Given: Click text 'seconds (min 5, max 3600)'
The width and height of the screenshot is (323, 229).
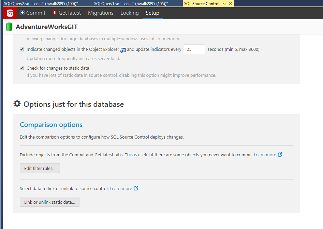Looking at the screenshot, I should (234, 49).
